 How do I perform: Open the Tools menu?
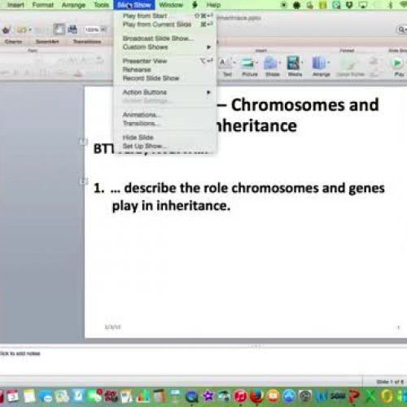click(x=101, y=5)
